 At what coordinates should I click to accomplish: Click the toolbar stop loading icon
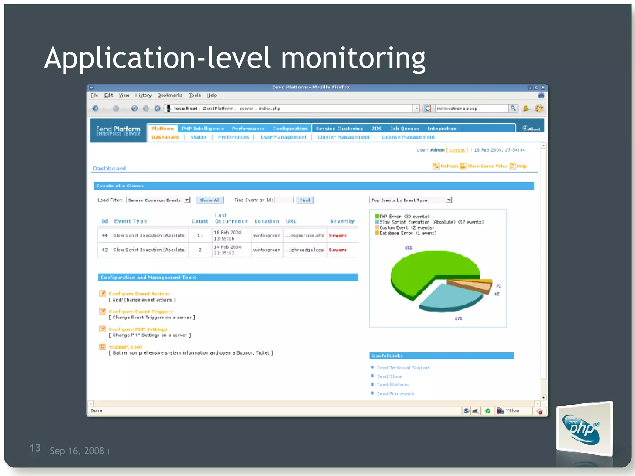click(146, 108)
